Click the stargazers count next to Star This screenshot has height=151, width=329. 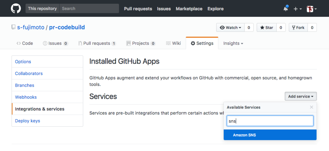pyautogui.click(x=281, y=27)
